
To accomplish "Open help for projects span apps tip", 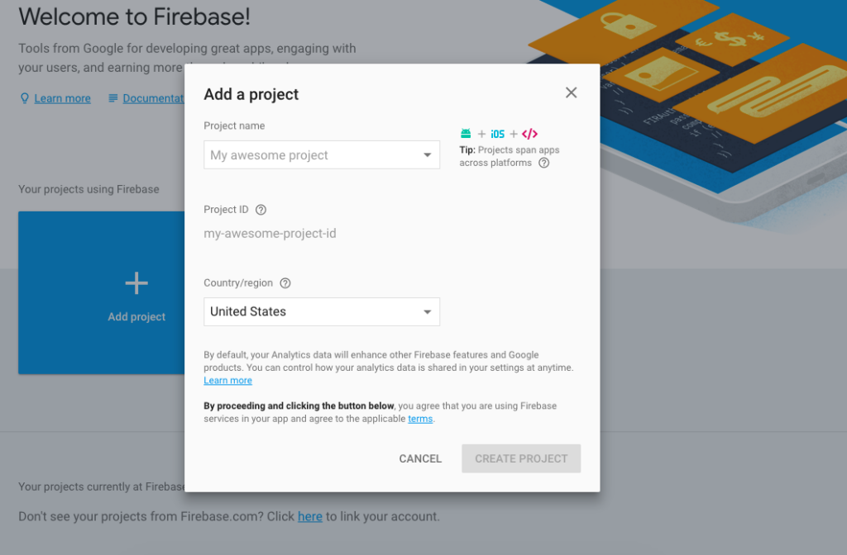I will [543, 163].
